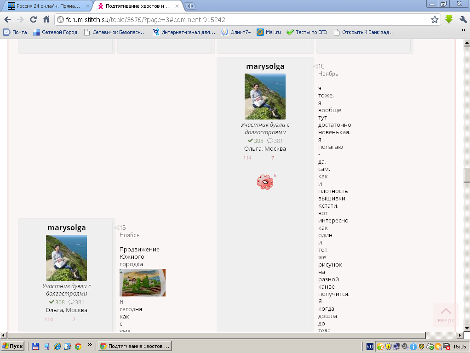Open the RU keyboard language selector
The width and height of the screenshot is (470, 353).
point(370,347)
